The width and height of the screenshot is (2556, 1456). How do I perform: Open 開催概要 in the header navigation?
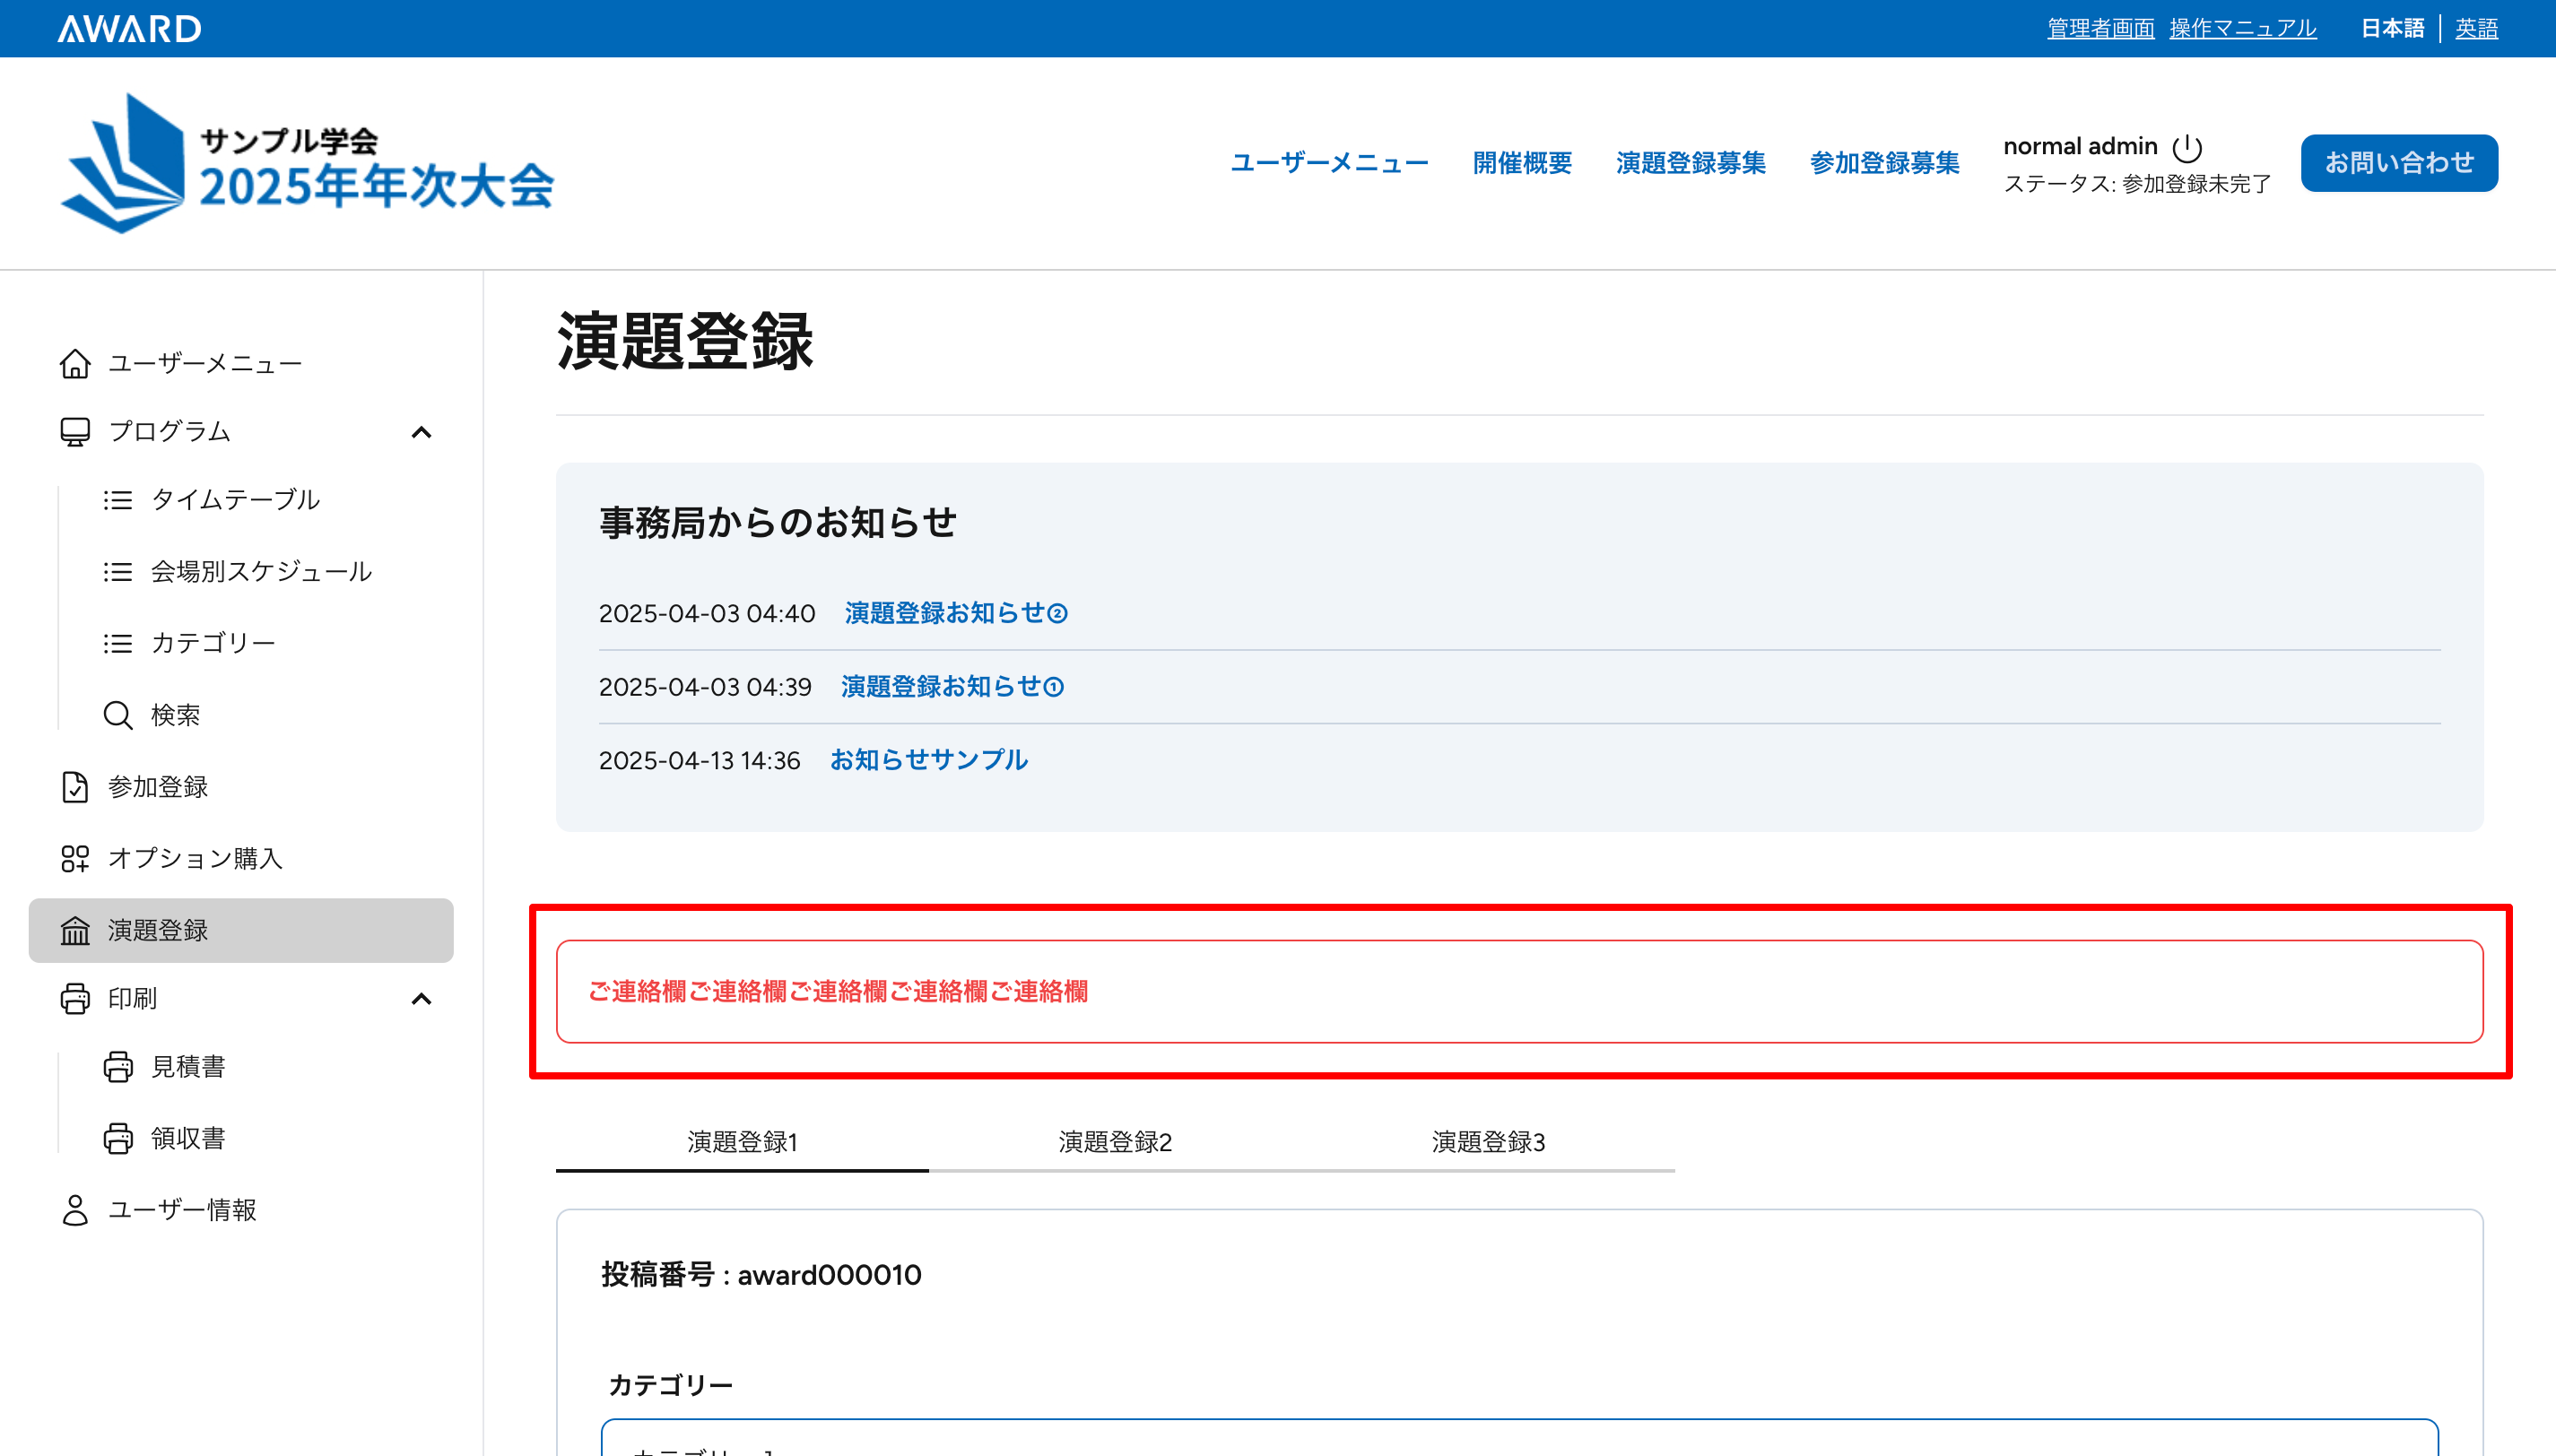click(x=1522, y=163)
